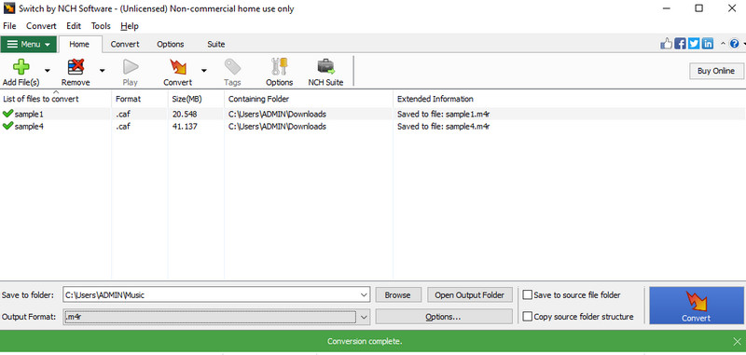Switch to the Home tab
The image size is (746, 355).
79,44
